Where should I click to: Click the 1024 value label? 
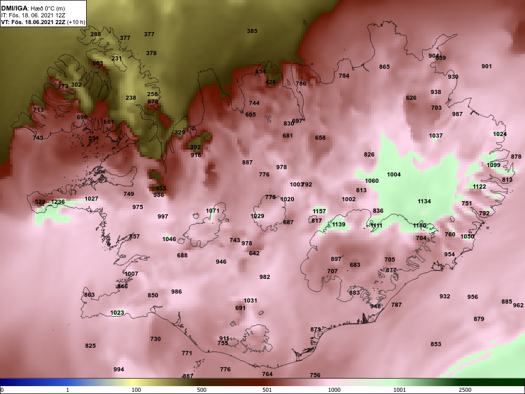500,134
